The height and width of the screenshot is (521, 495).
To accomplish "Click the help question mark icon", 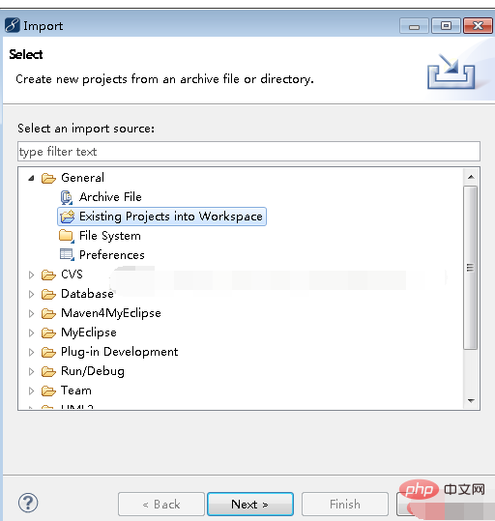I will coord(28,503).
